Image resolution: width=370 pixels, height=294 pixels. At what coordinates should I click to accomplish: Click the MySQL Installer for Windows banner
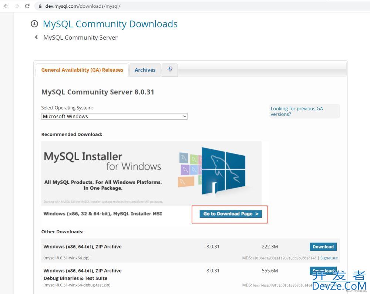click(151, 173)
